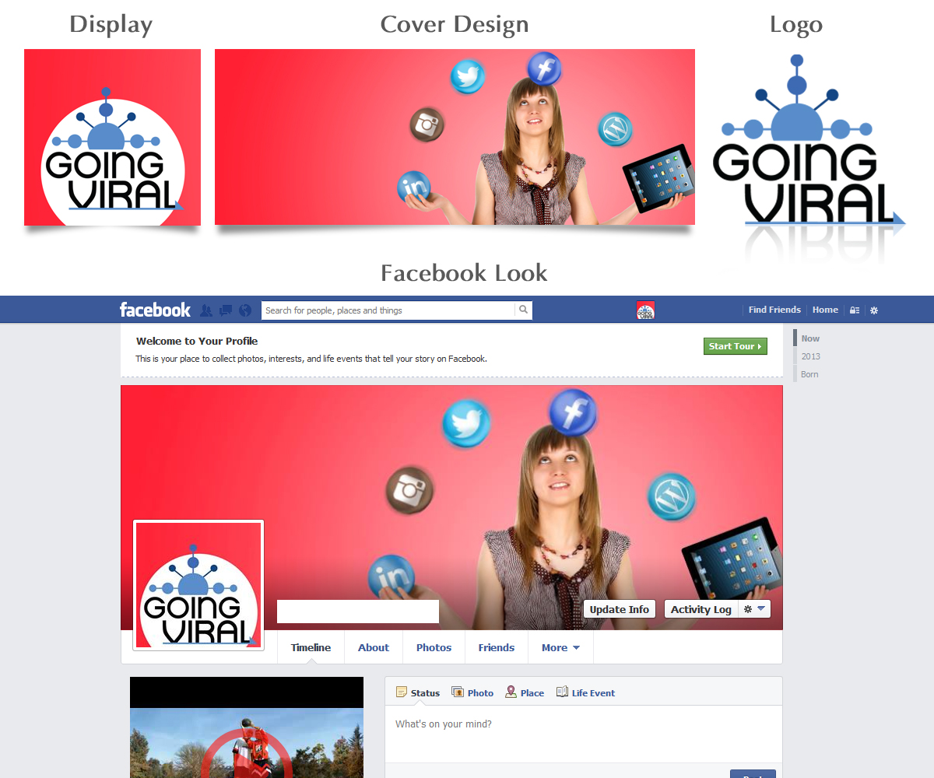Viewport: 934px width, 778px height.
Task: Click the Start Tour button
Action: (735, 345)
